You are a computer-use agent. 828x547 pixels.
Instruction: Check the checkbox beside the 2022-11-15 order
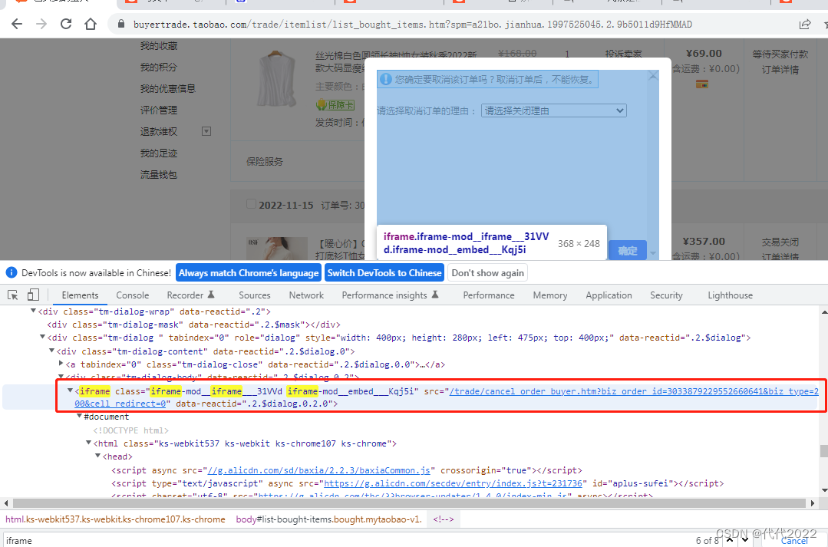(x=251, y=205)
